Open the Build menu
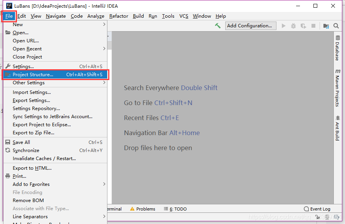 (138, 16)
